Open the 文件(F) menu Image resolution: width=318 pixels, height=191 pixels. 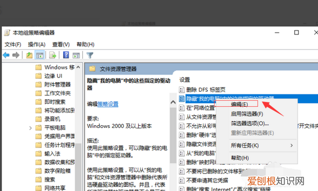13,45
